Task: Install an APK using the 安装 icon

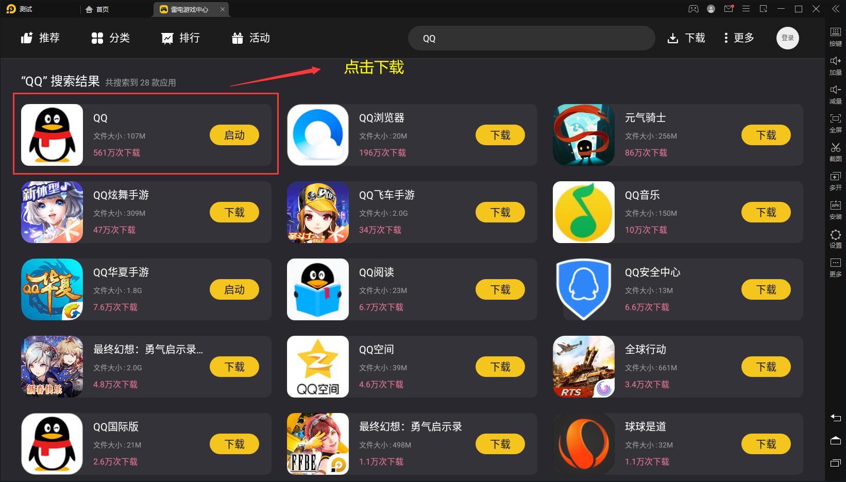Action: 835,210
